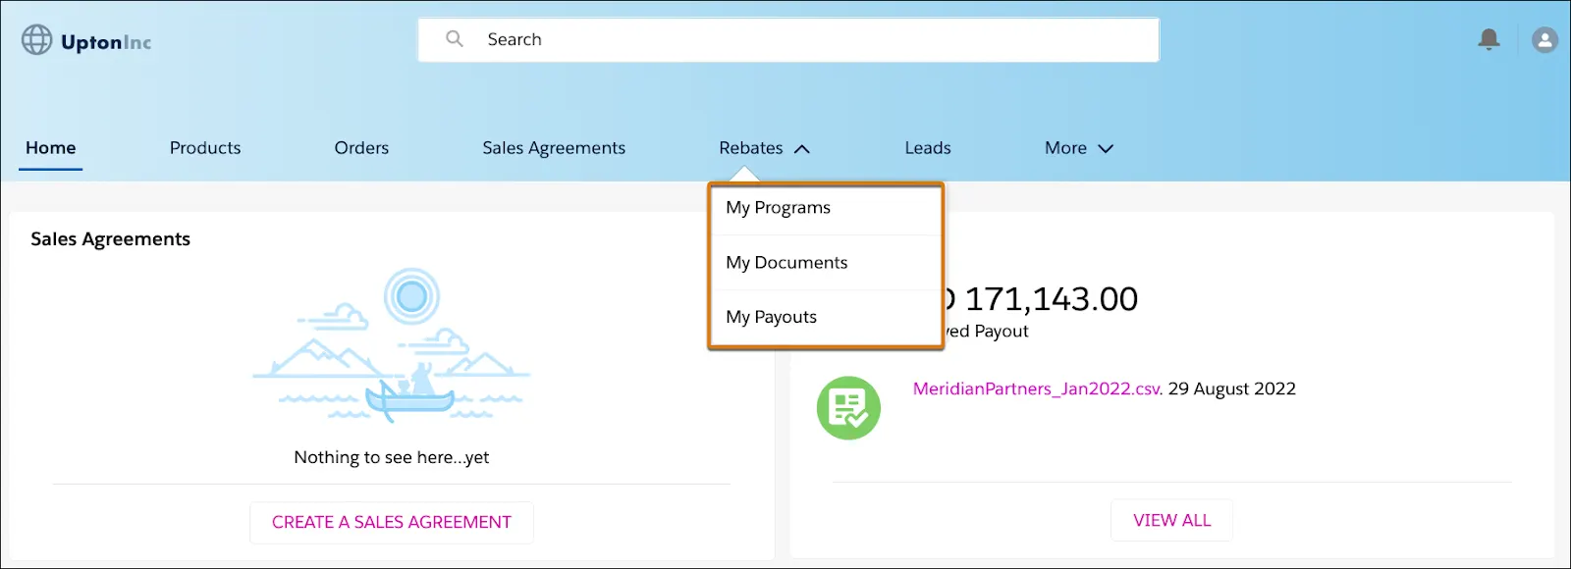Click the UptonInc globe logo icon
The image size is (1571, 569).
37,40
